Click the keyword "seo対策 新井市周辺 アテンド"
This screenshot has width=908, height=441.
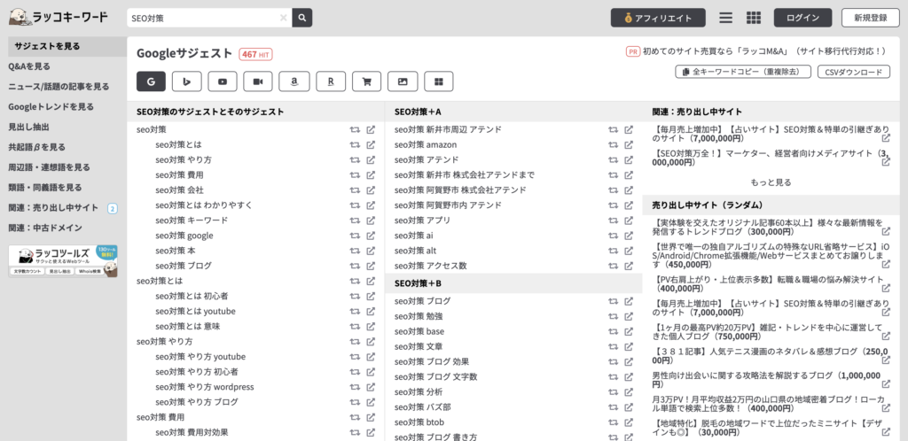[448, 129]
